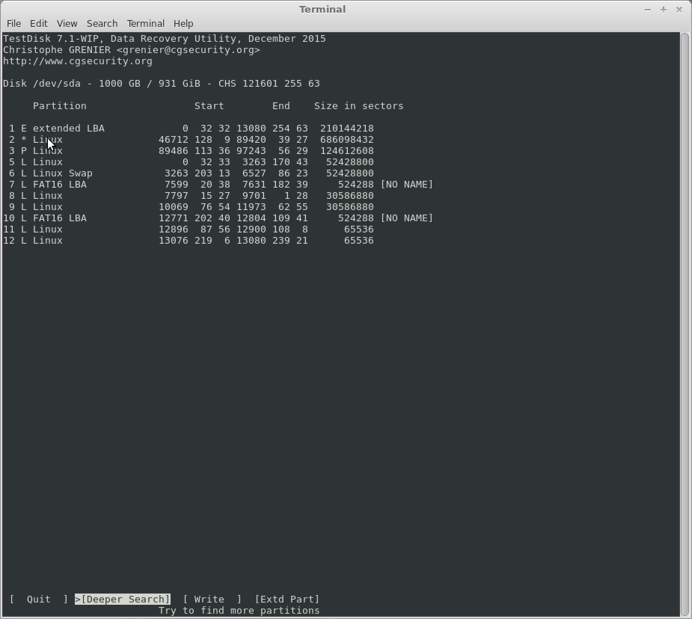Select the Deeper Search option
Image resolution: width=692 pixels, height=619 pixels.
pos(123,599)
